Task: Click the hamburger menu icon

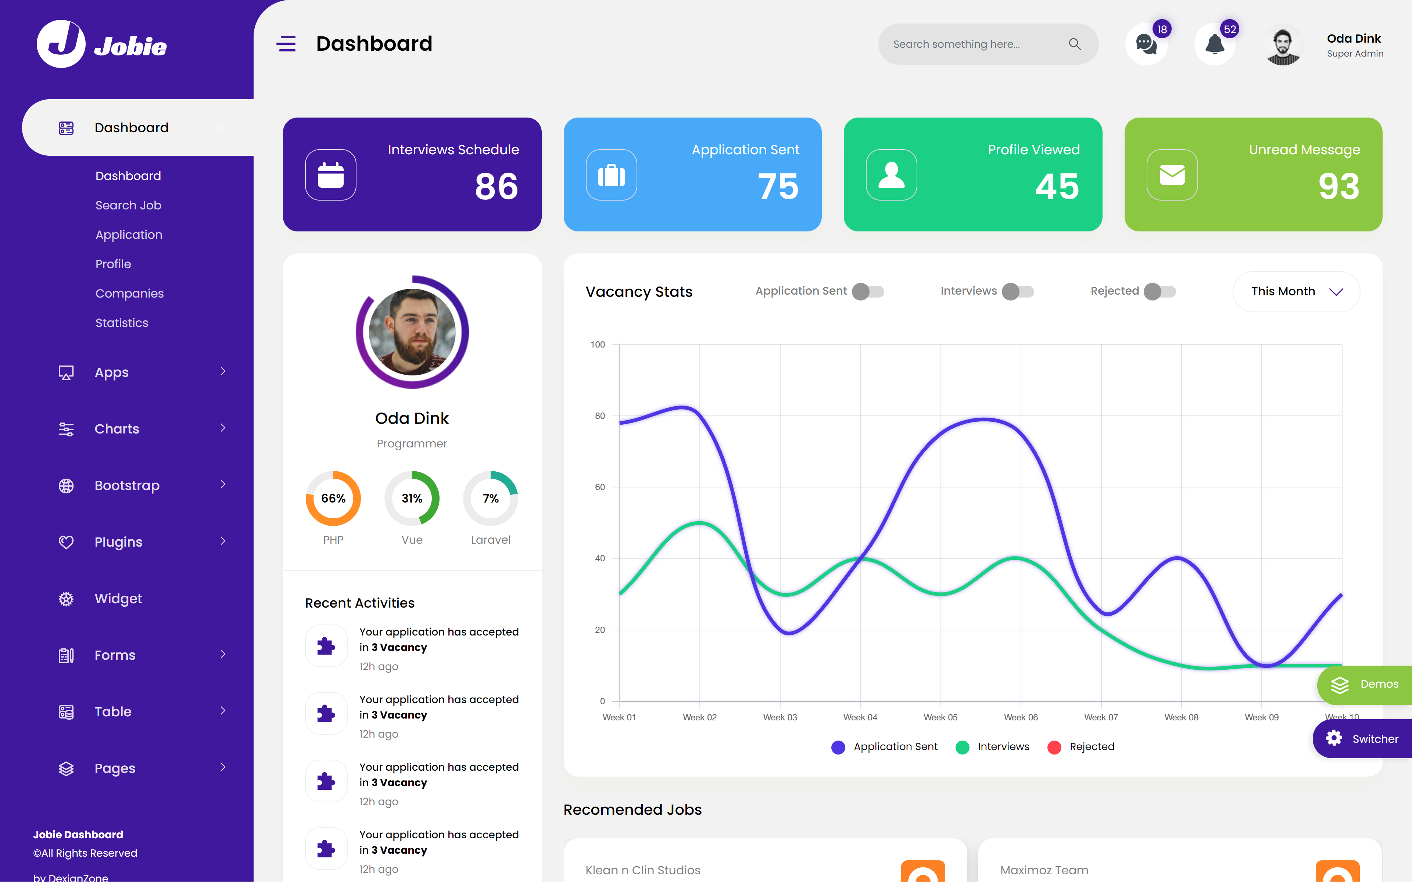Action: point(286,44)
